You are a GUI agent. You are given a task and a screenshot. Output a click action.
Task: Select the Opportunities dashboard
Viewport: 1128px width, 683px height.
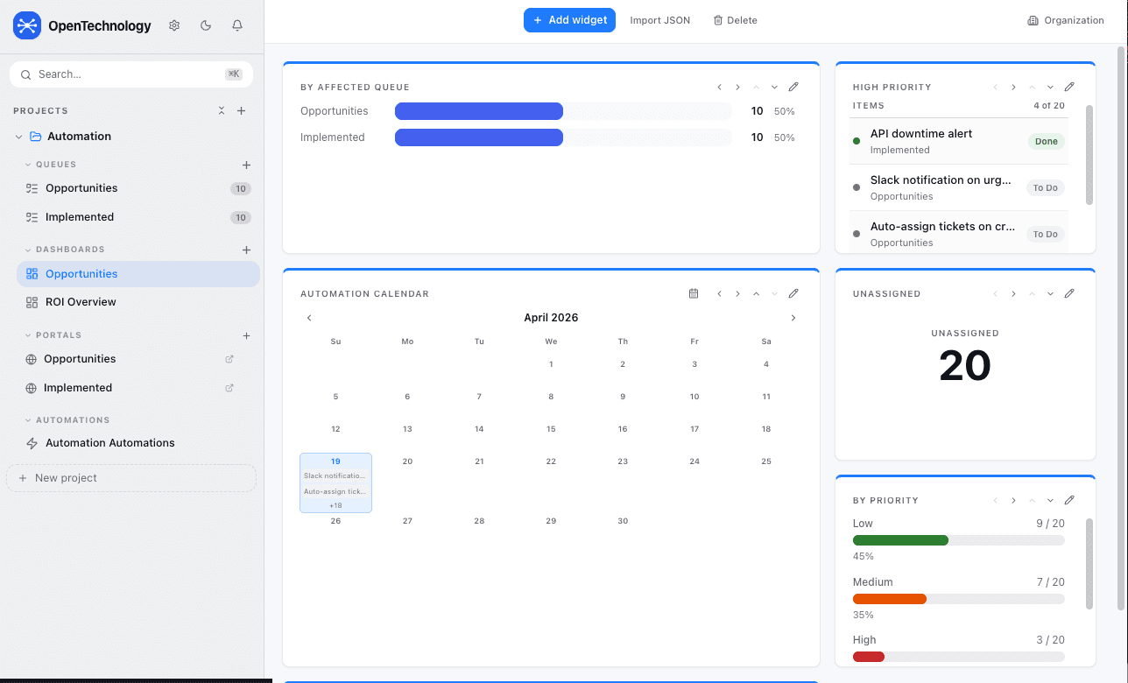coord(138,274)
